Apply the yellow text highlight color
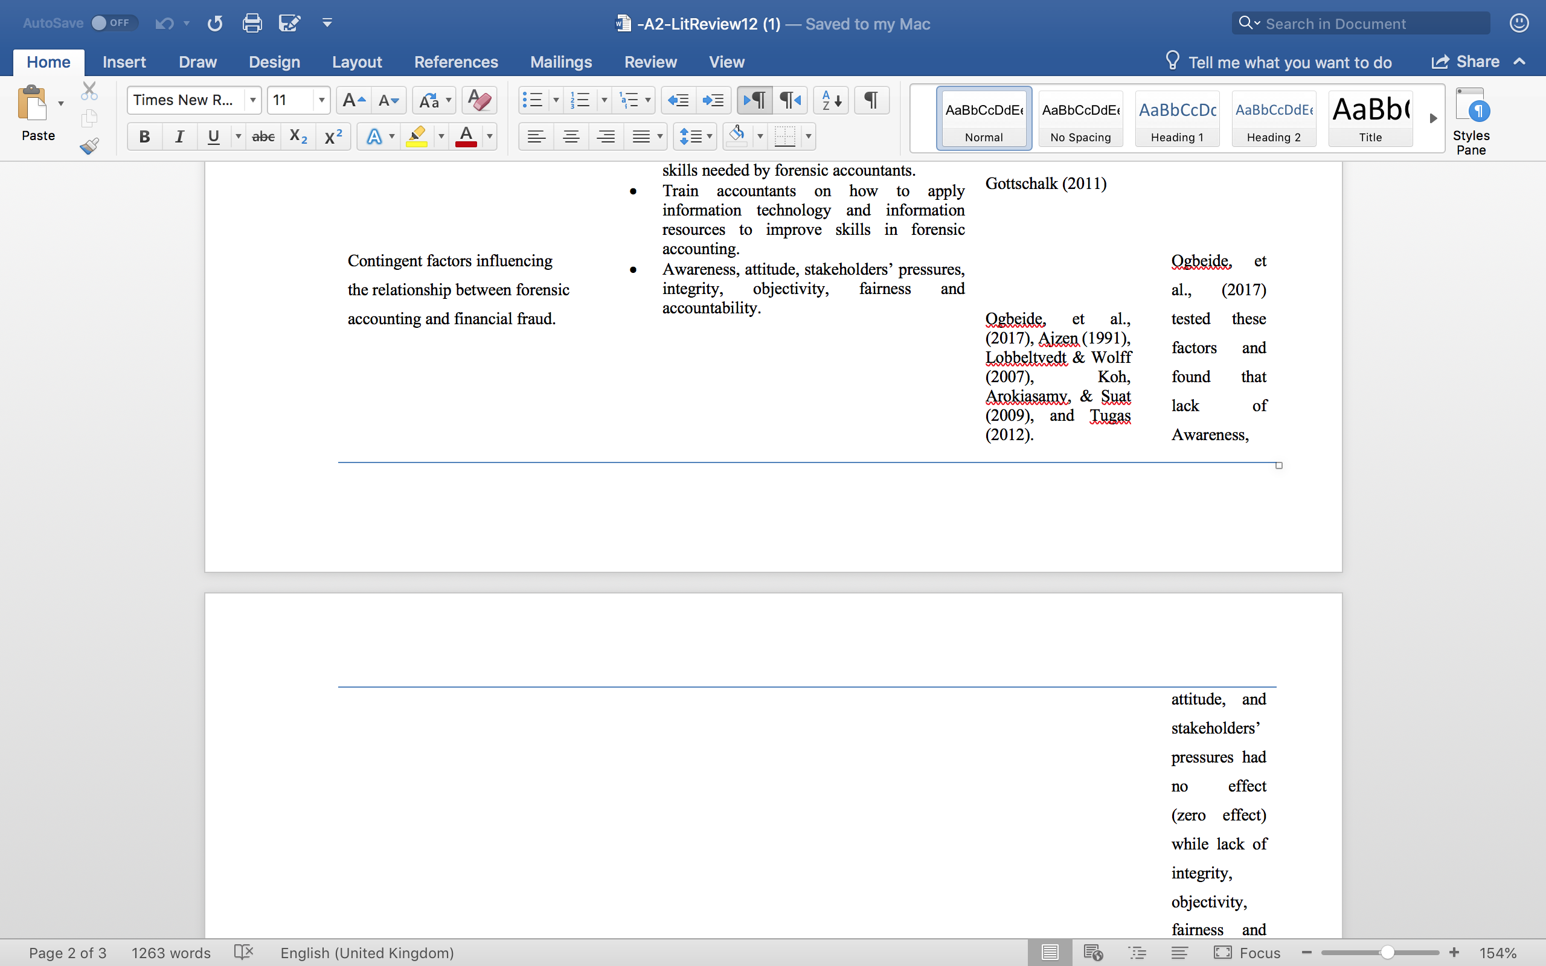Viewport: 1546px width, 966px height. pyautogui.click(x=417, y=136)
